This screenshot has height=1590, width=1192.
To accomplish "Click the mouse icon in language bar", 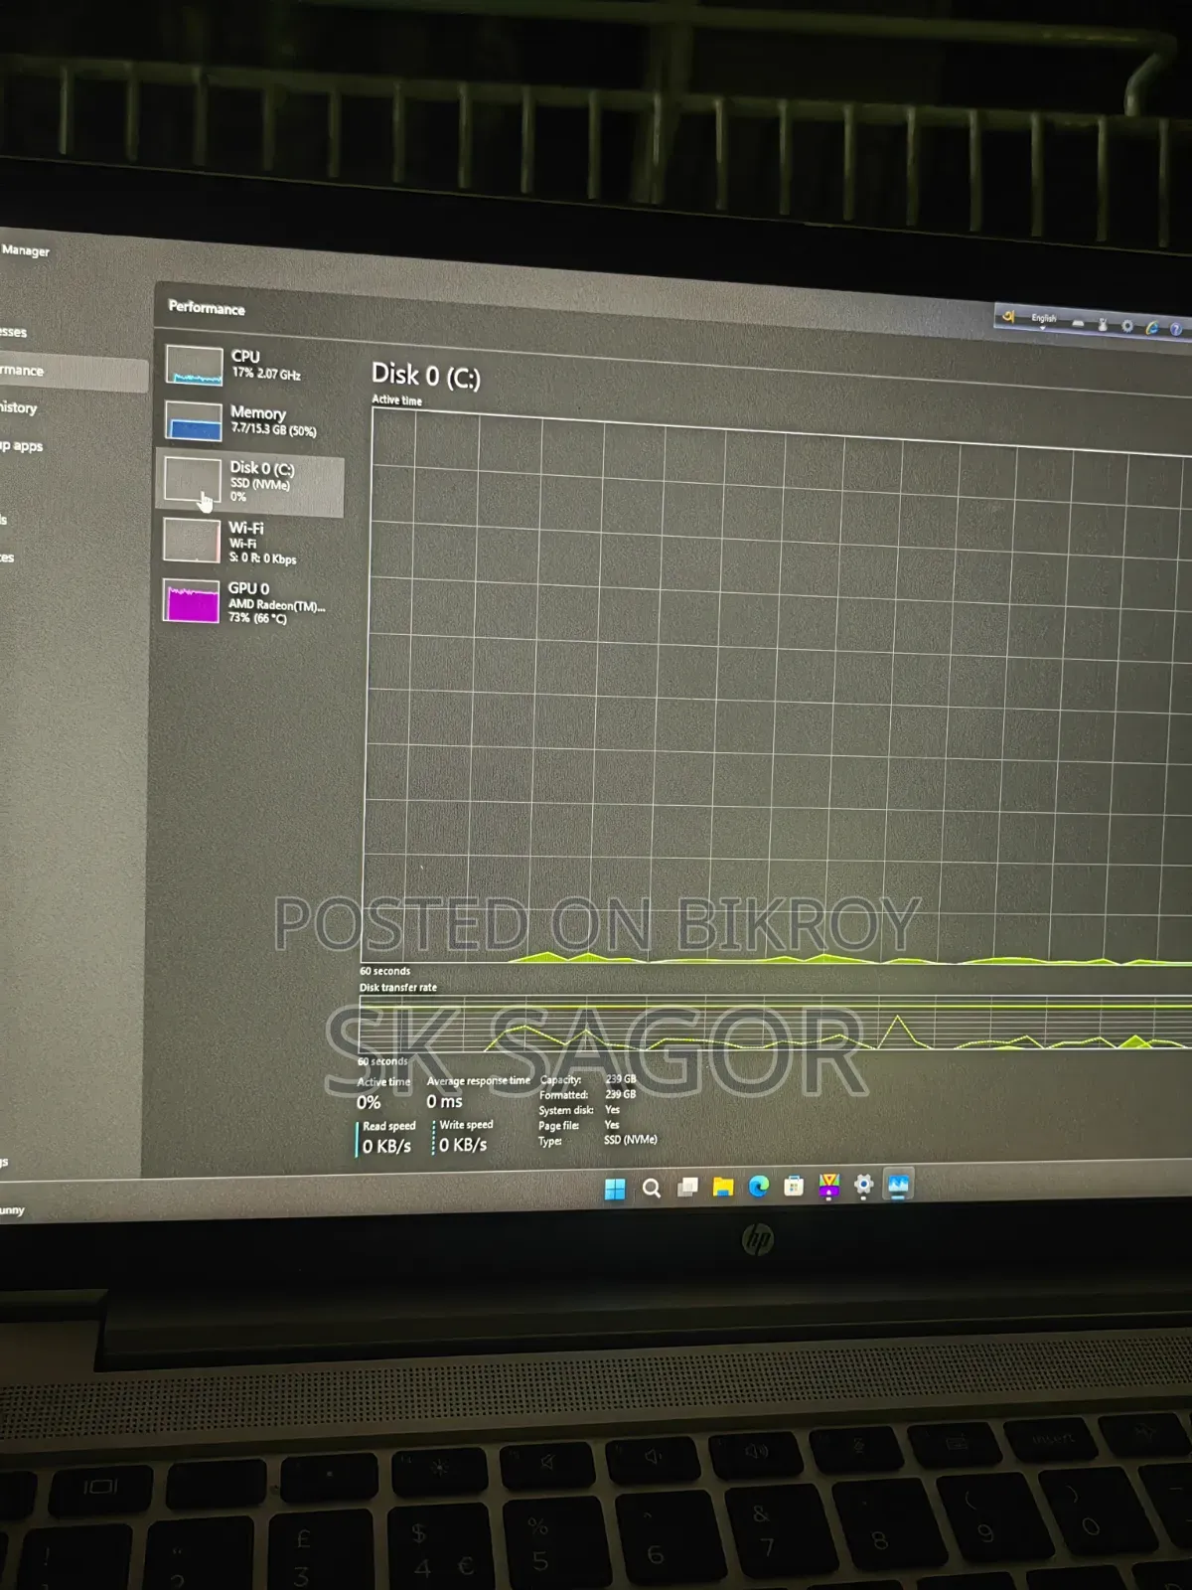I will pos(1103,324).
